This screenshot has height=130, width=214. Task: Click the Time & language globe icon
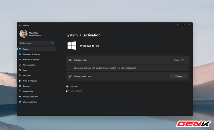click(20, 80)
